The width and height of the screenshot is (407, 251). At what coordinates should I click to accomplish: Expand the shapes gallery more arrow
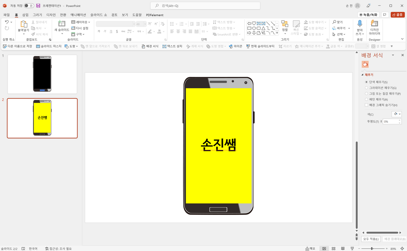(x=277, y=33)
